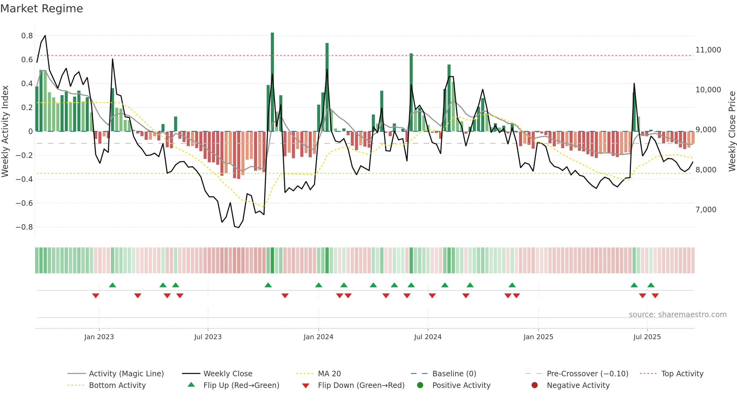The height and width of the screenshot is (414, 737).
Task: Click the Jan 2024 axis label
Action: click(x=318, y=337)
